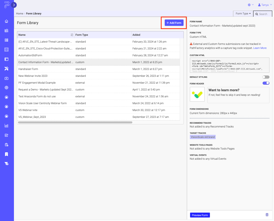The height and width of the screenshot is (221, 274).
Task: Open the clipboard with clock icon
Action: 7,145
